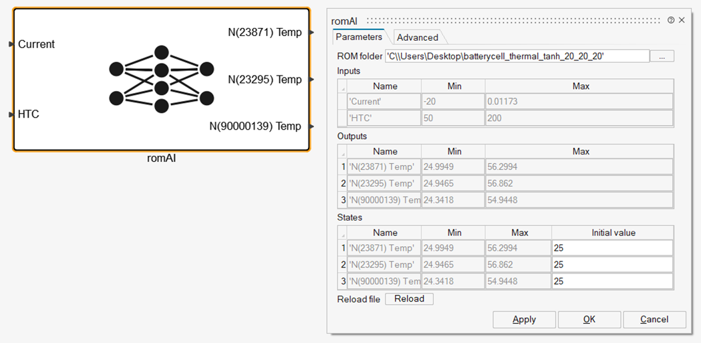
Task: Open the Advanced tab
Action: 418,37
